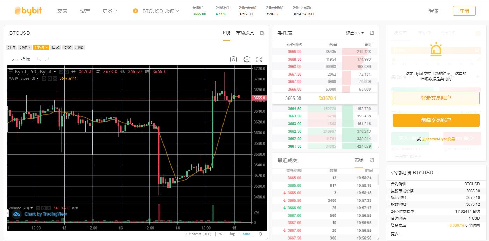Toggle percentage scale (%)

221,234
